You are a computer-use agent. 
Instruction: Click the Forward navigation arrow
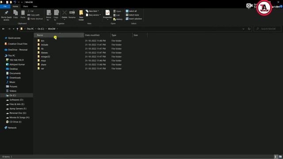click(9, 29)
